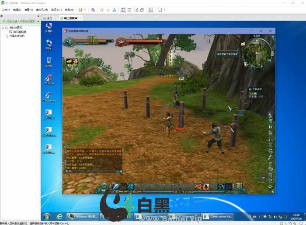Click the first sword skill on action bar
The image size is (306, 225).
point(115,186)
